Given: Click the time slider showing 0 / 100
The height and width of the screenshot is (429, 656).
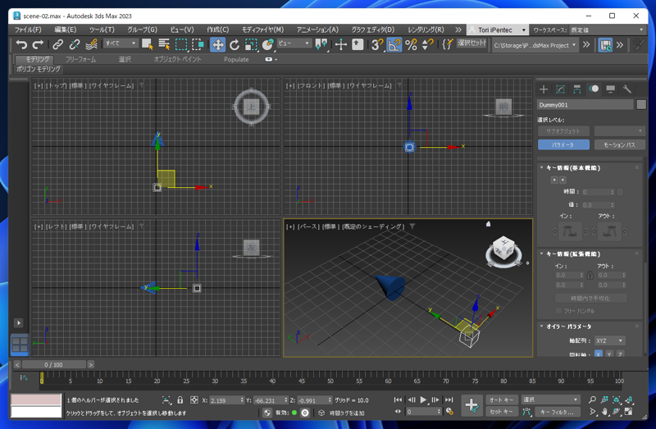Looking at the screenshot, I should point(53,364).
